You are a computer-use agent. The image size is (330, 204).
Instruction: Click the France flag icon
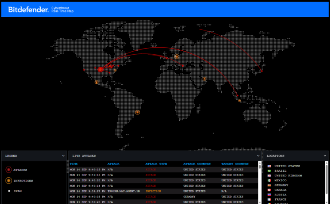coord(269,199)
